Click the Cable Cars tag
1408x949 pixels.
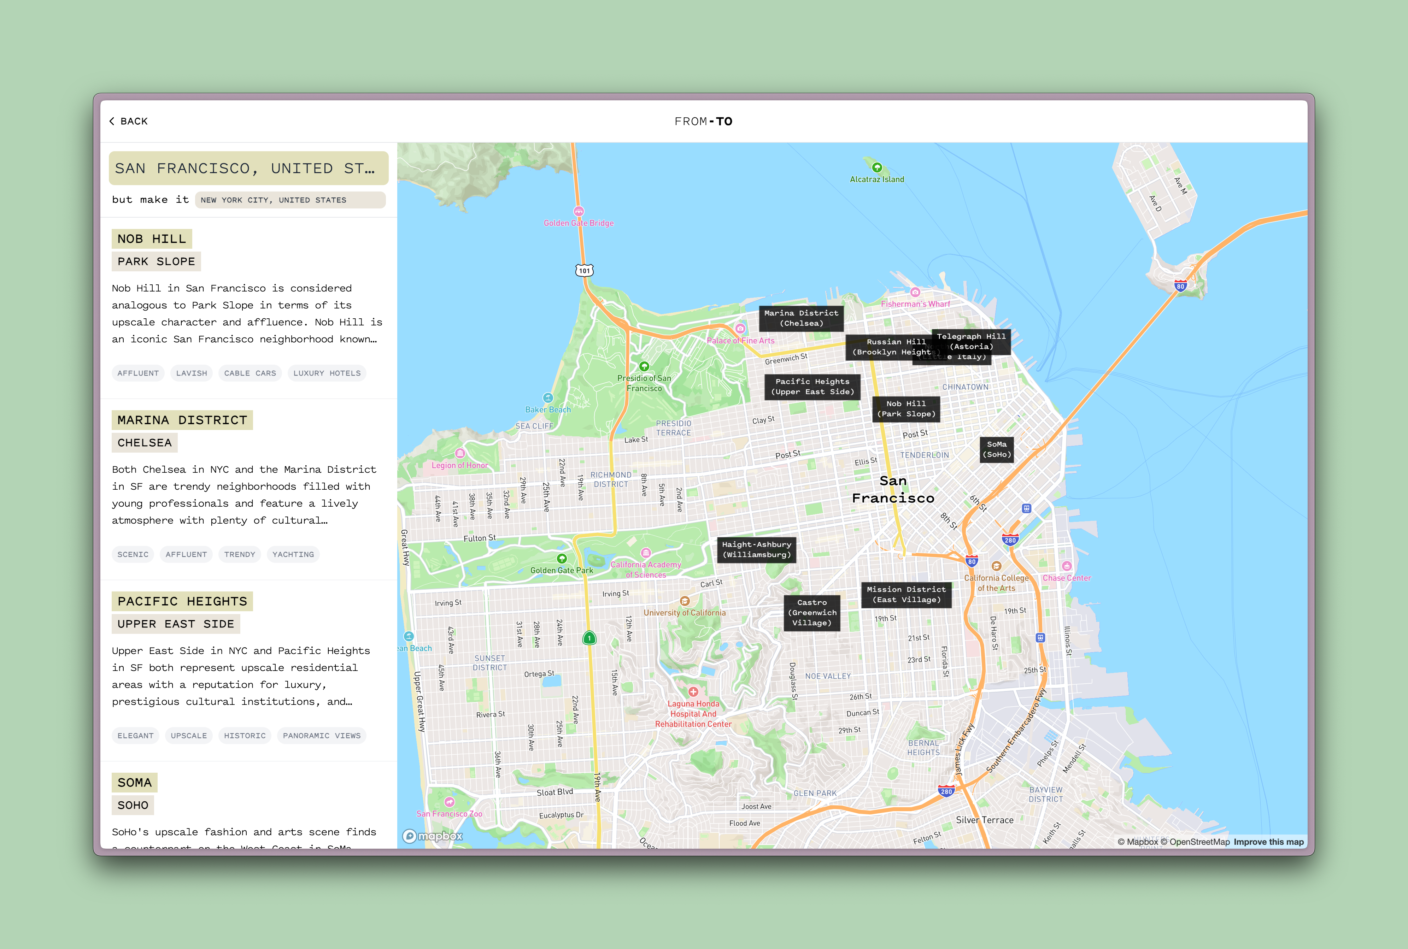(x=250, y=373)
